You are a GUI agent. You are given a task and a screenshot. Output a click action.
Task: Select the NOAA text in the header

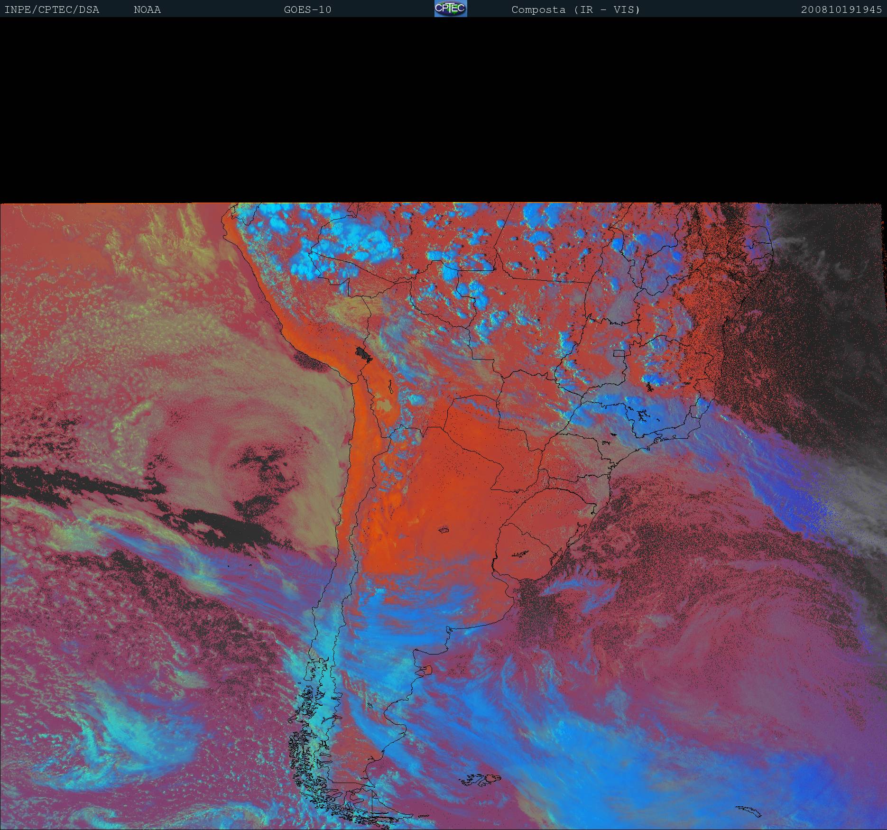[x=147, y=9]
